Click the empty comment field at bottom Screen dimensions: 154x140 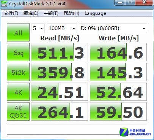77,129
